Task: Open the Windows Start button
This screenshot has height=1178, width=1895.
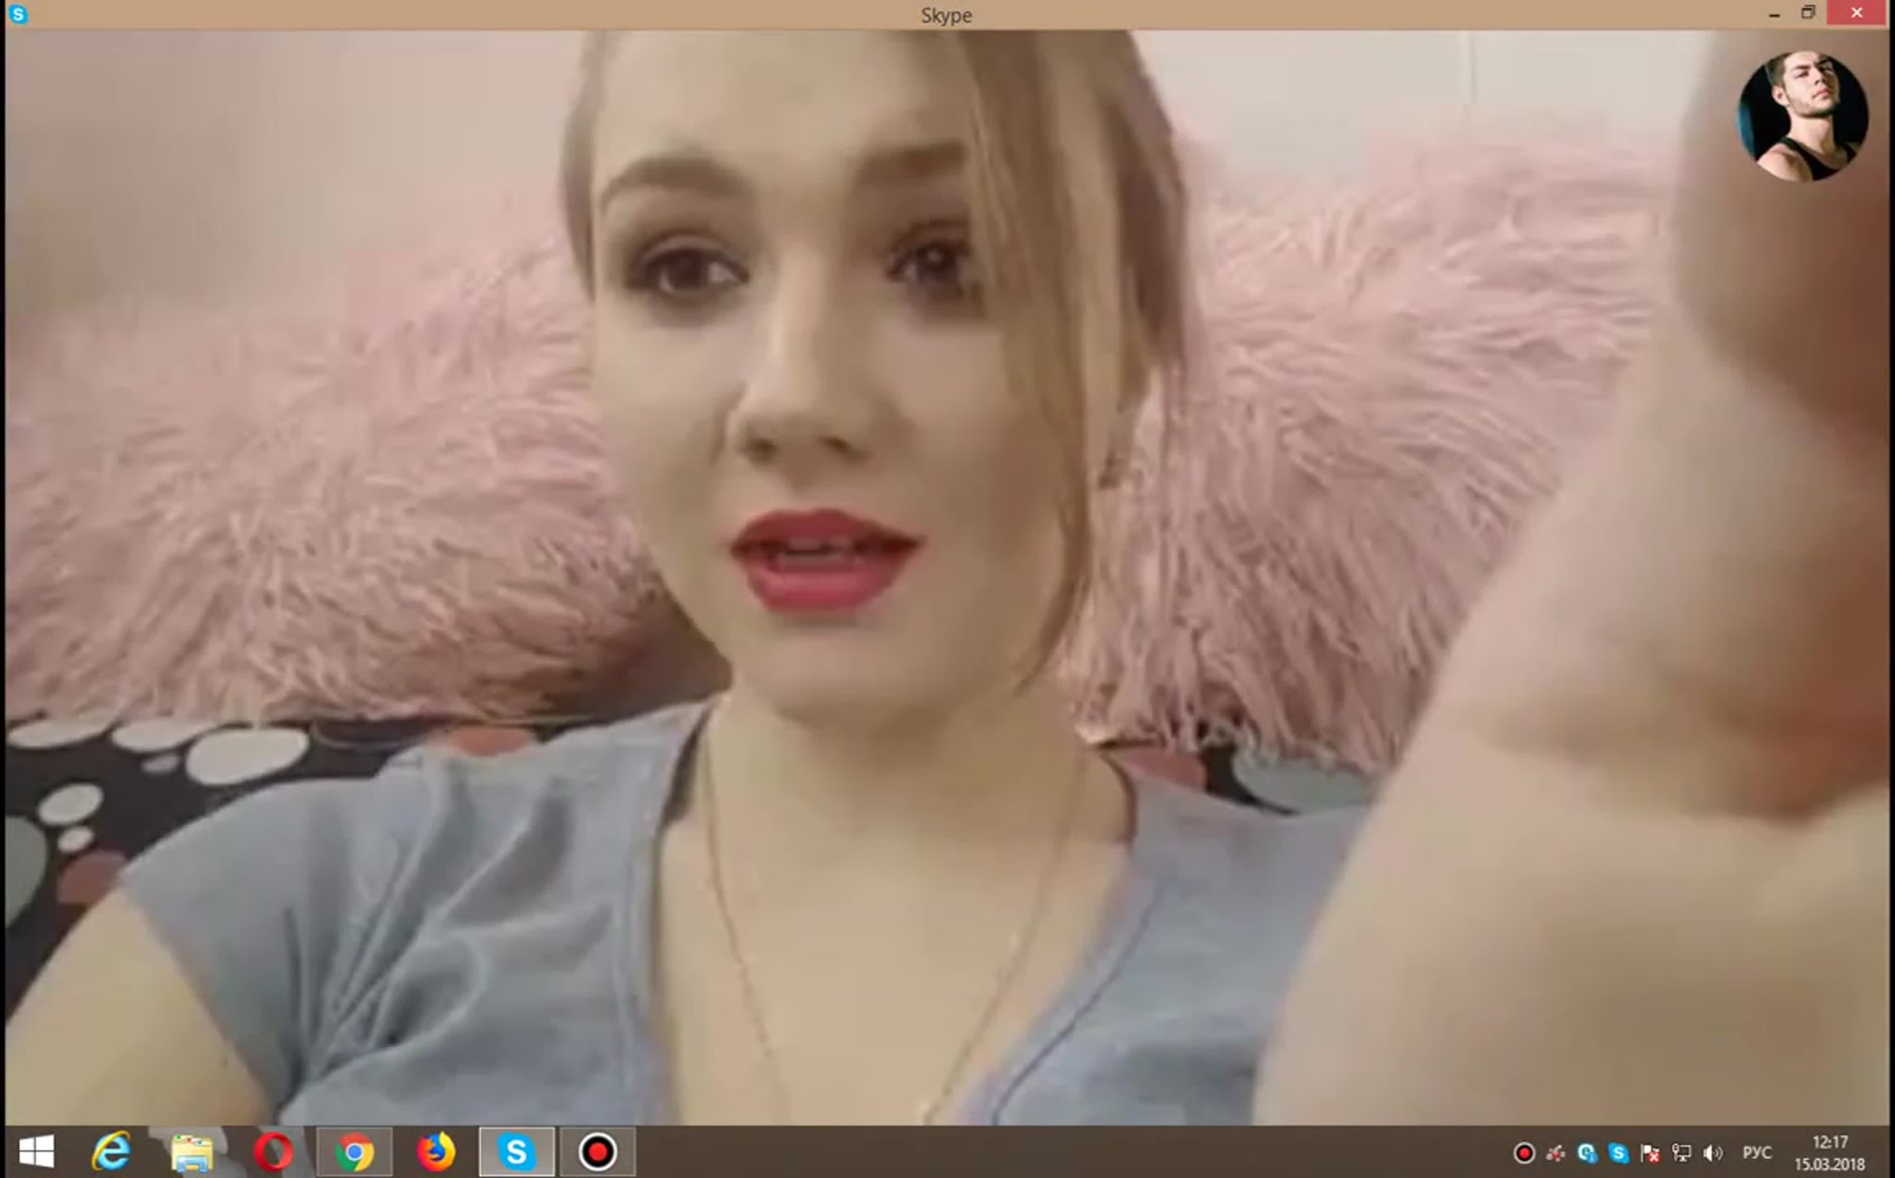Action: [x=36, y=1152]
